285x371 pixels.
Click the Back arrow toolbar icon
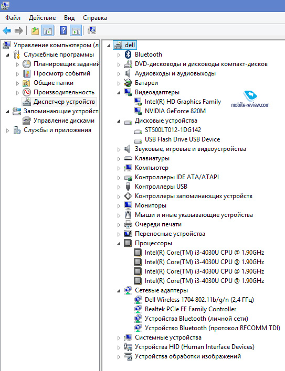tap(7, 30)
